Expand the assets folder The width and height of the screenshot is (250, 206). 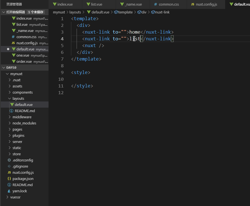pyautogui.click(x=10, y=86)
